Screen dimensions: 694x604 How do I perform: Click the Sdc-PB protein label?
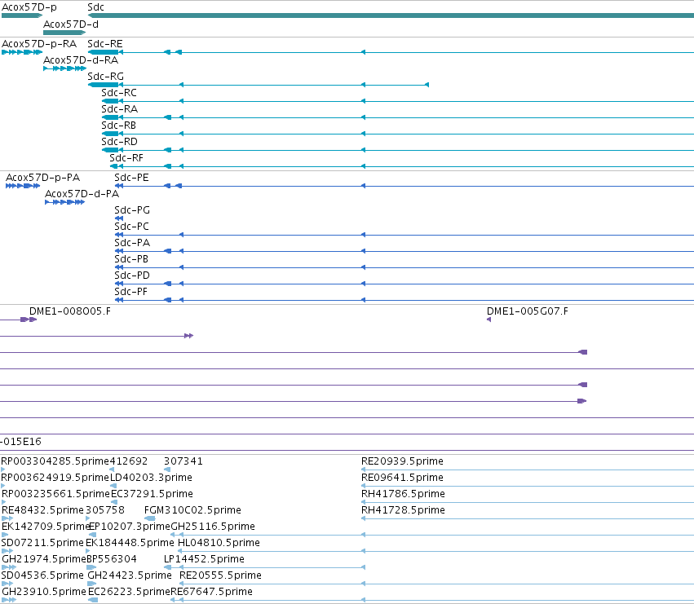coord(131,259)
